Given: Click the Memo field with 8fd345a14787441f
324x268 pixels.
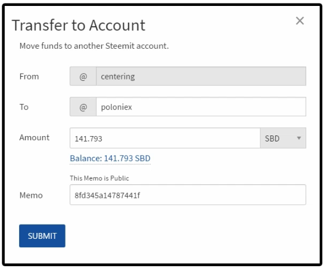Looking at the screenshot, I should (x=188, y=195).
